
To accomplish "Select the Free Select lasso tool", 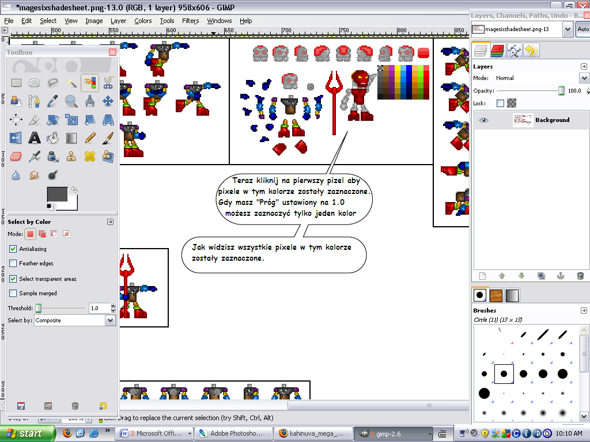I will tap(52, 82).
